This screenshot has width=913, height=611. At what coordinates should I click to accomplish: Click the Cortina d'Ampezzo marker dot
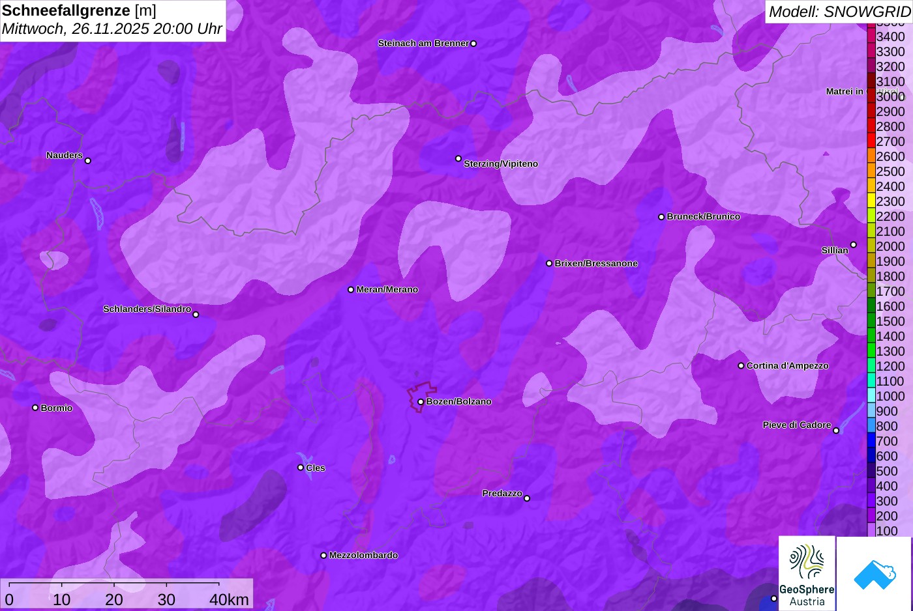click(741, 366)
